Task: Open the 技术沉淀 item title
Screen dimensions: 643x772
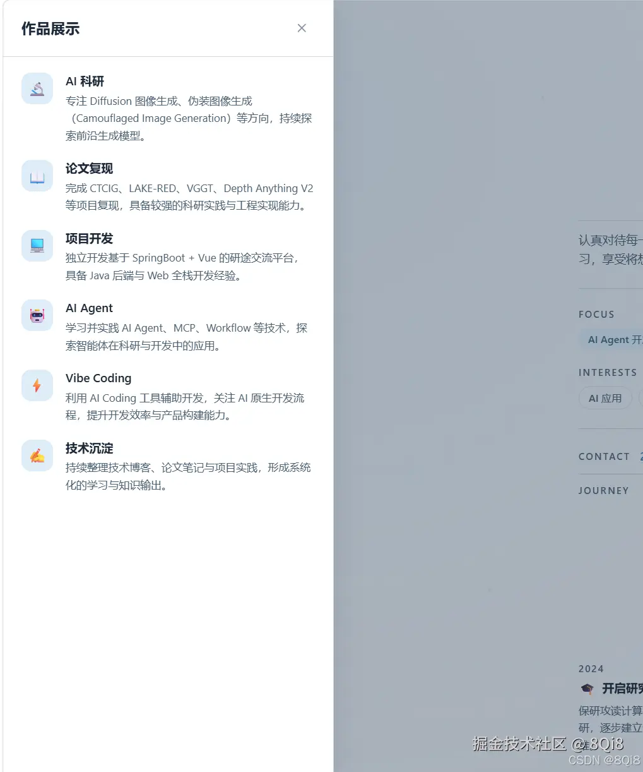Action: click(89, 449)
